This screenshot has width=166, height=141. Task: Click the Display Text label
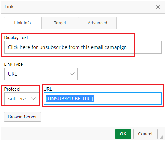(x=16, y=38)
